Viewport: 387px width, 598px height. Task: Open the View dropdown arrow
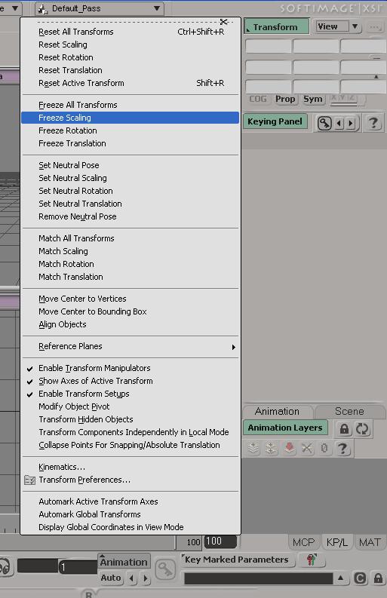(x=355, y=26)
